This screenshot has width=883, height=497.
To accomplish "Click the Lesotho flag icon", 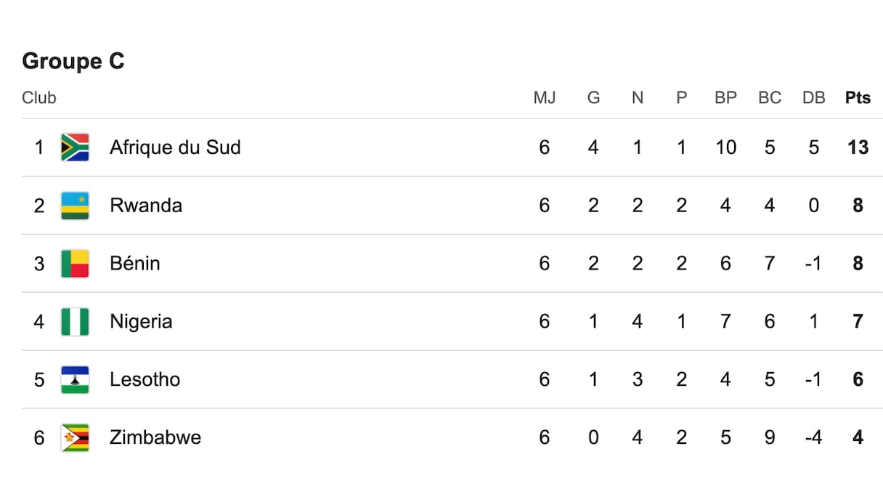I will point(75,380).
